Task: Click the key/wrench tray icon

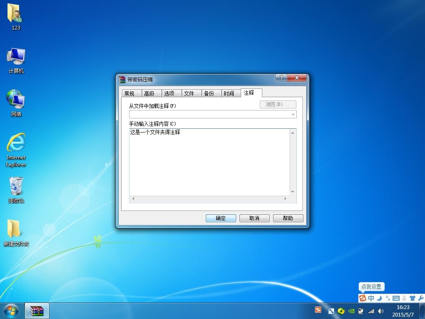Action: (x=331, y=311)
